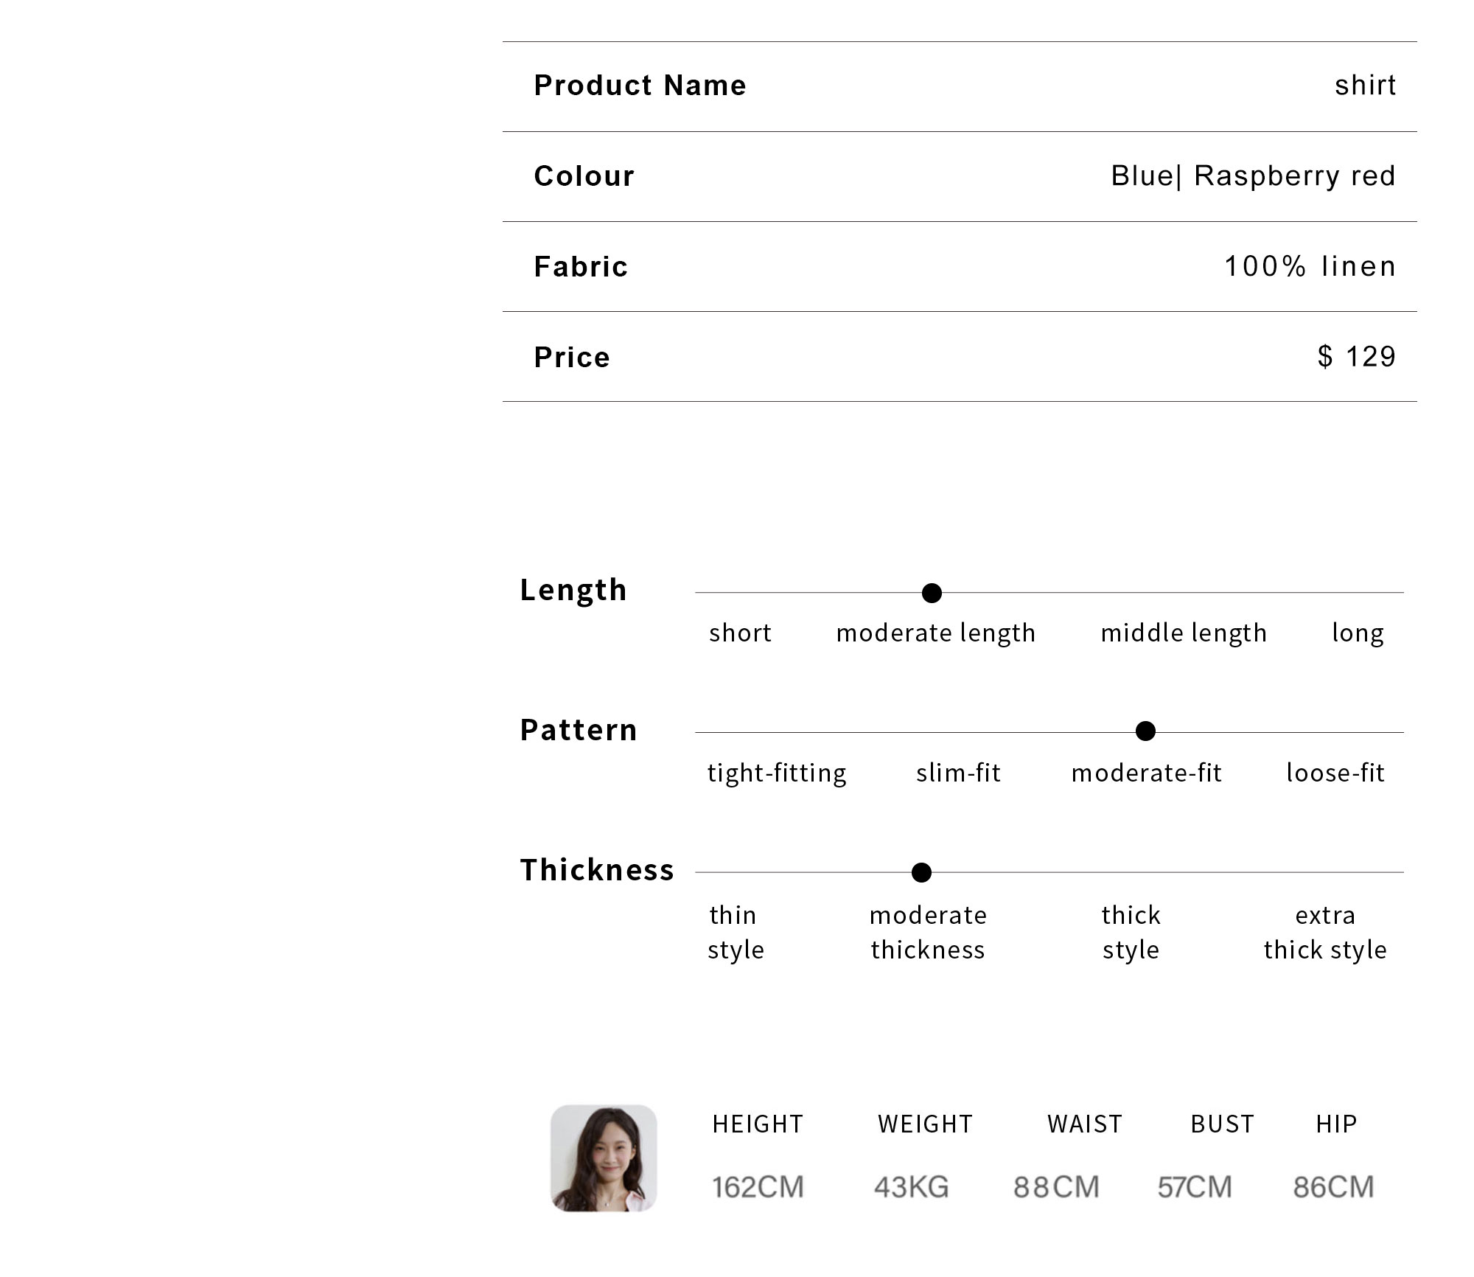Click the Pattern slider dot
1474x1277 pixels.
click(x=1145, y=731)
